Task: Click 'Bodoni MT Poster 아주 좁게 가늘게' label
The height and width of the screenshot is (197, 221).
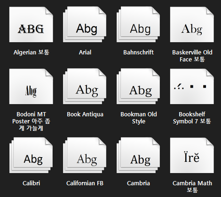Action: click(x=31, y=121)
